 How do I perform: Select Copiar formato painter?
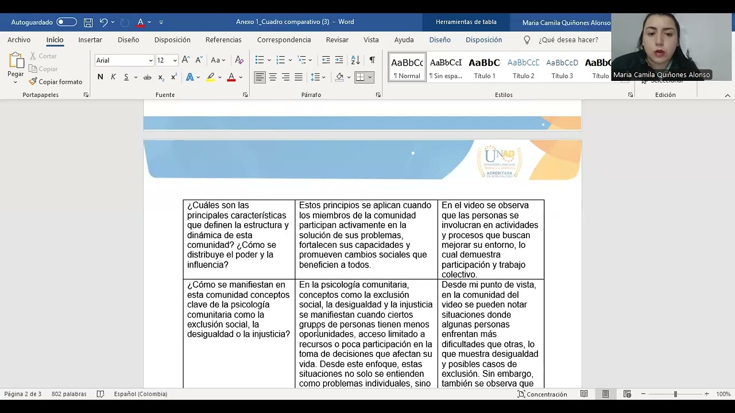tap(56, 81)
